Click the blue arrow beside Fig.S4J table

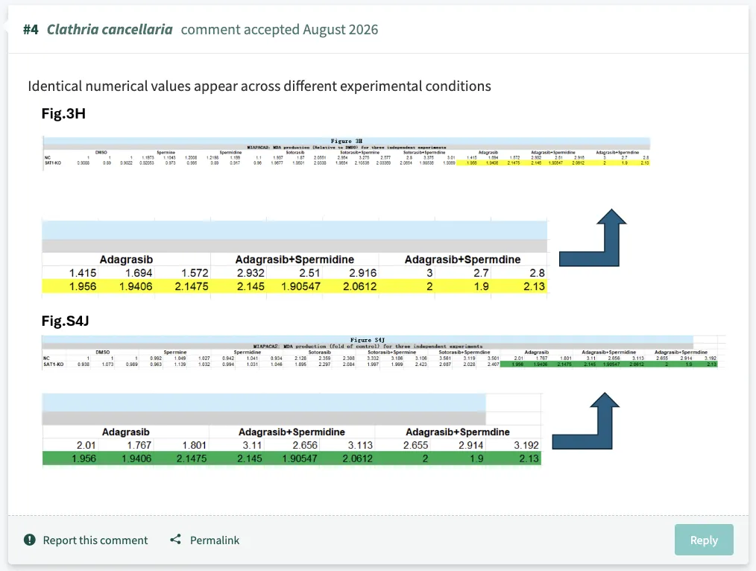585,421
